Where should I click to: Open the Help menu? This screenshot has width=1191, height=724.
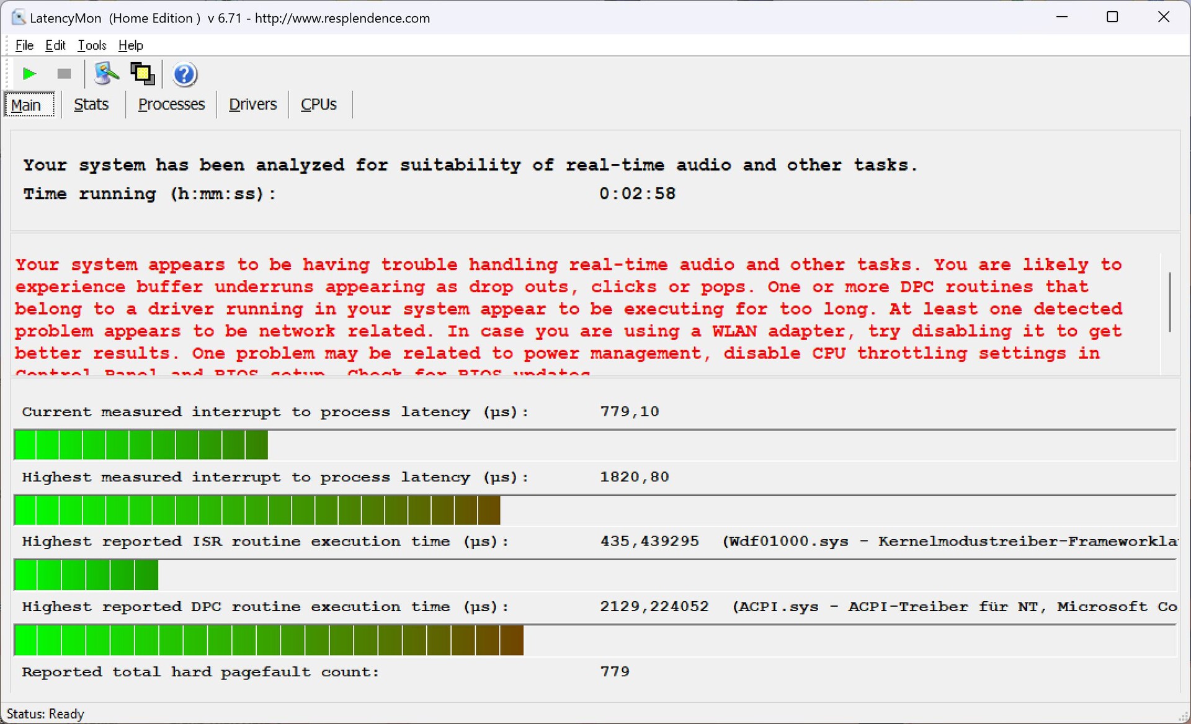[x=130, y=45]
